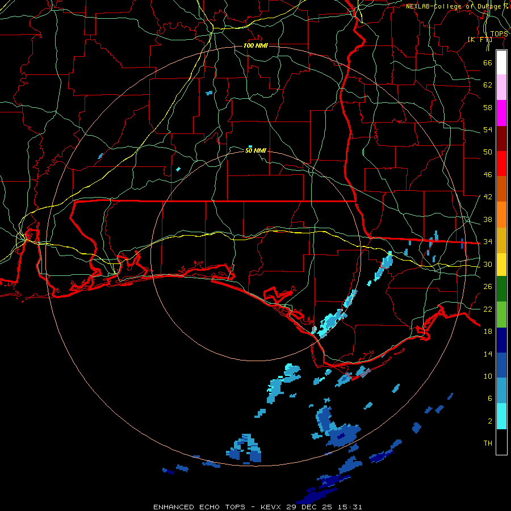The height and width of the screenshot is (511, 511).
Task: Click the "58" legend value
Action: [x=488, y=107]
